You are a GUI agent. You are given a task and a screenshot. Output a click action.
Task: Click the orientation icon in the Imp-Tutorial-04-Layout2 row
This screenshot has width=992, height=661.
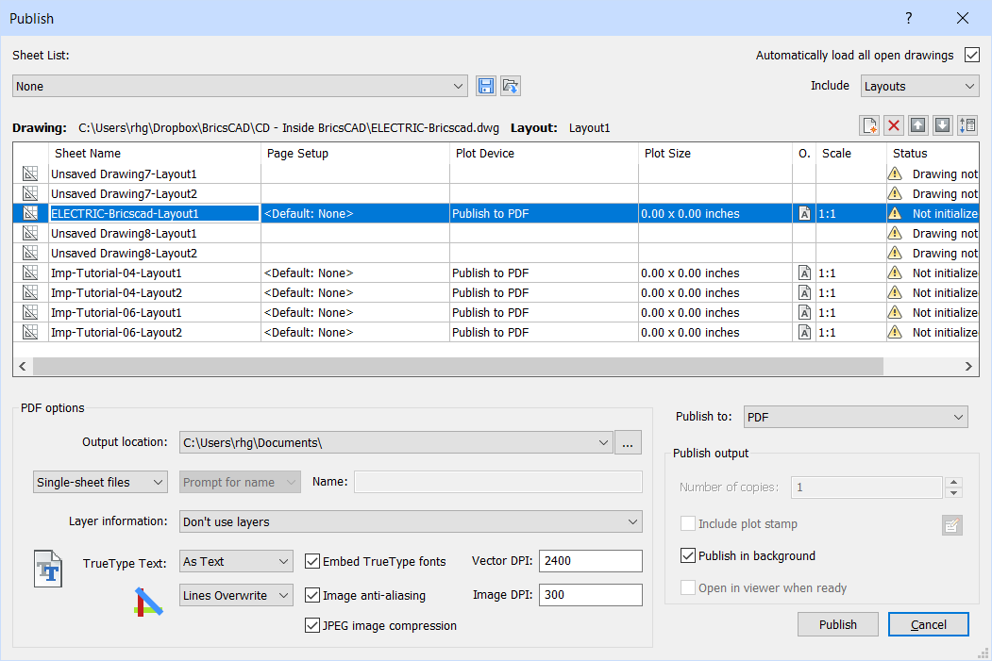804,292
